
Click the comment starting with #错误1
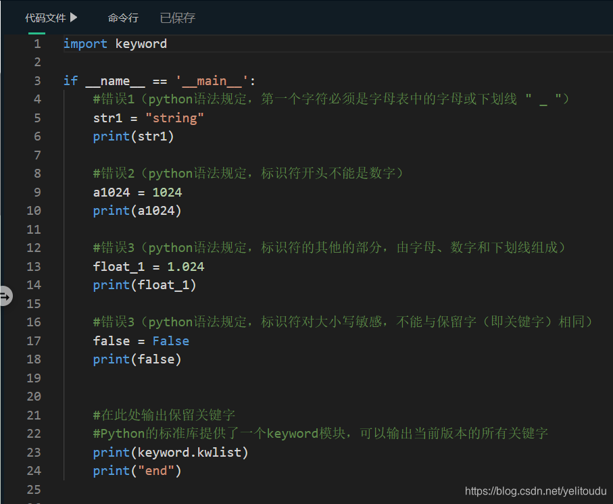(330, 99)
